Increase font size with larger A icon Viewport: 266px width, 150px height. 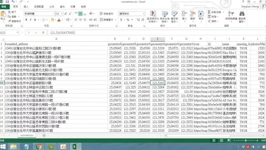coord(66,14)
